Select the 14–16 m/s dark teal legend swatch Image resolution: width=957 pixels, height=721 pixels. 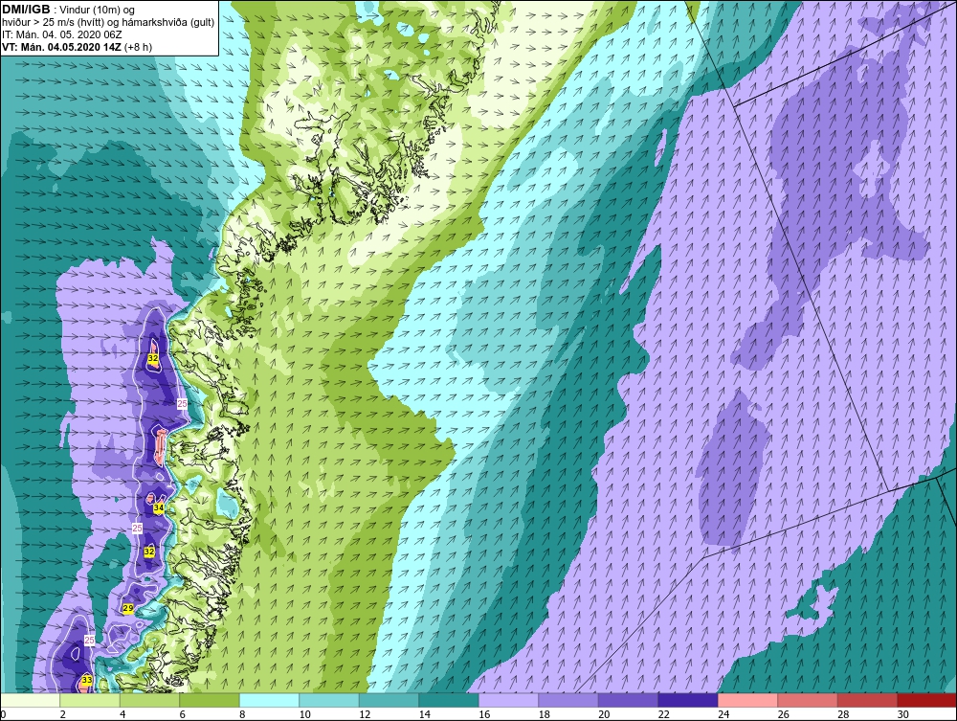(449, 700)
